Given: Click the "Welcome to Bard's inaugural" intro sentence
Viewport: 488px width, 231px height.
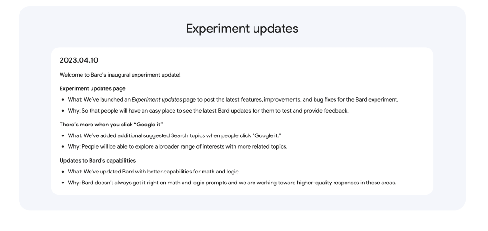Looking at the screenshot, I should (120, 75).
